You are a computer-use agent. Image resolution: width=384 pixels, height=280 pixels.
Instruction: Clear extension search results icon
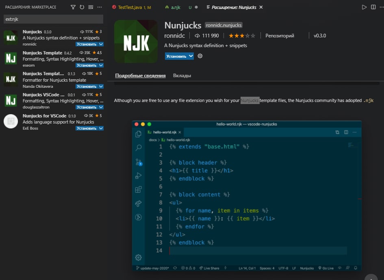91,7
